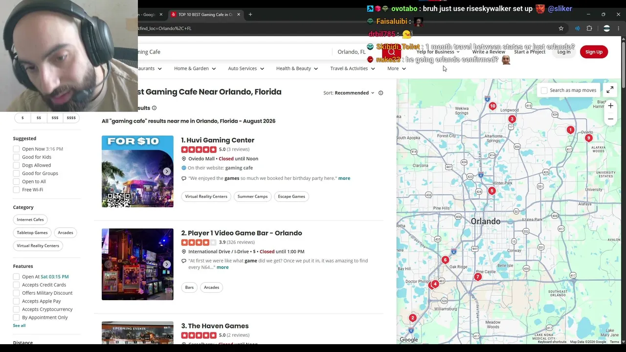Expand the map to full screen
This screenshot has height=352, width=626.
[x=610, y=90]
